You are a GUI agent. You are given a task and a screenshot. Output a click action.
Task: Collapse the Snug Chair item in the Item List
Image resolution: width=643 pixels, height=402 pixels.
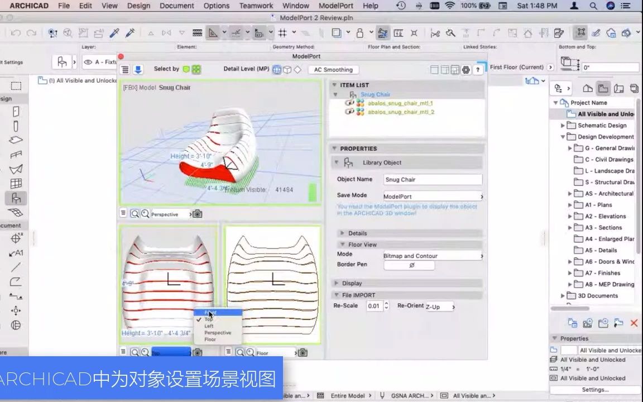click(x=334, y=94)
